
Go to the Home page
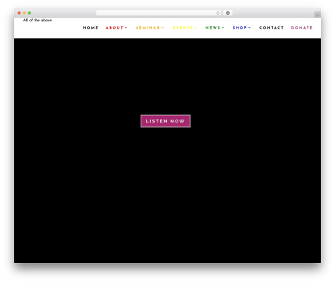click(x=90, y=27)
